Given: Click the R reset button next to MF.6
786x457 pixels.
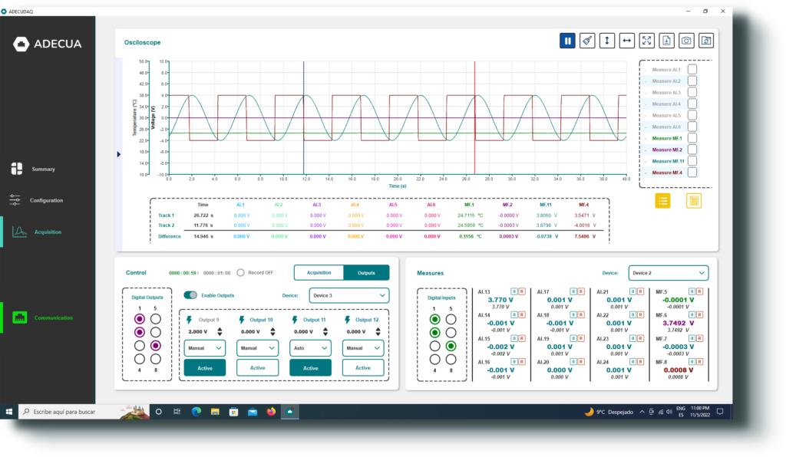Looking at the screenshot, I should (x=699, y=314).
